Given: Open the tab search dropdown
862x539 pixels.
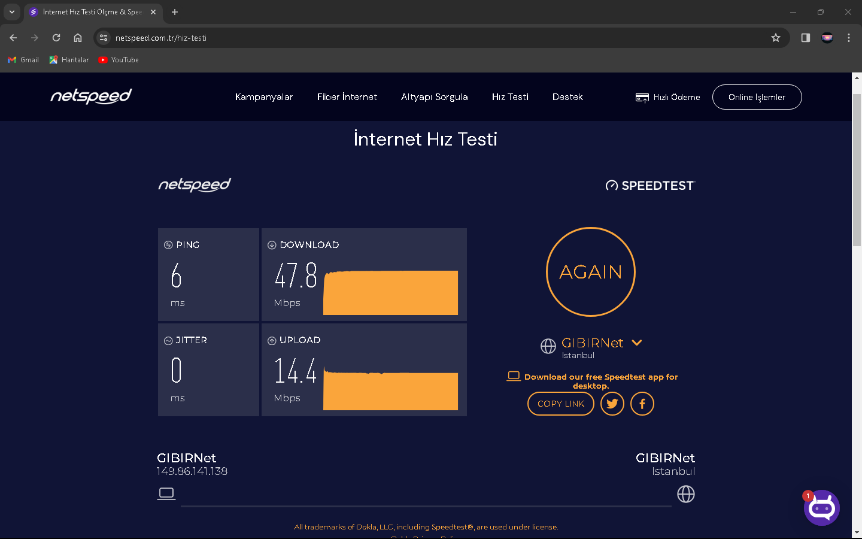Looking at the screenshot, I should [x=12, y=12].
